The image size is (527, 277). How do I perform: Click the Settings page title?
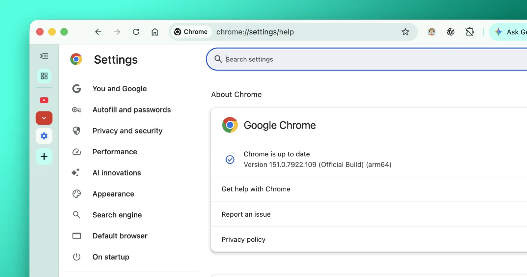coord(116,60)
